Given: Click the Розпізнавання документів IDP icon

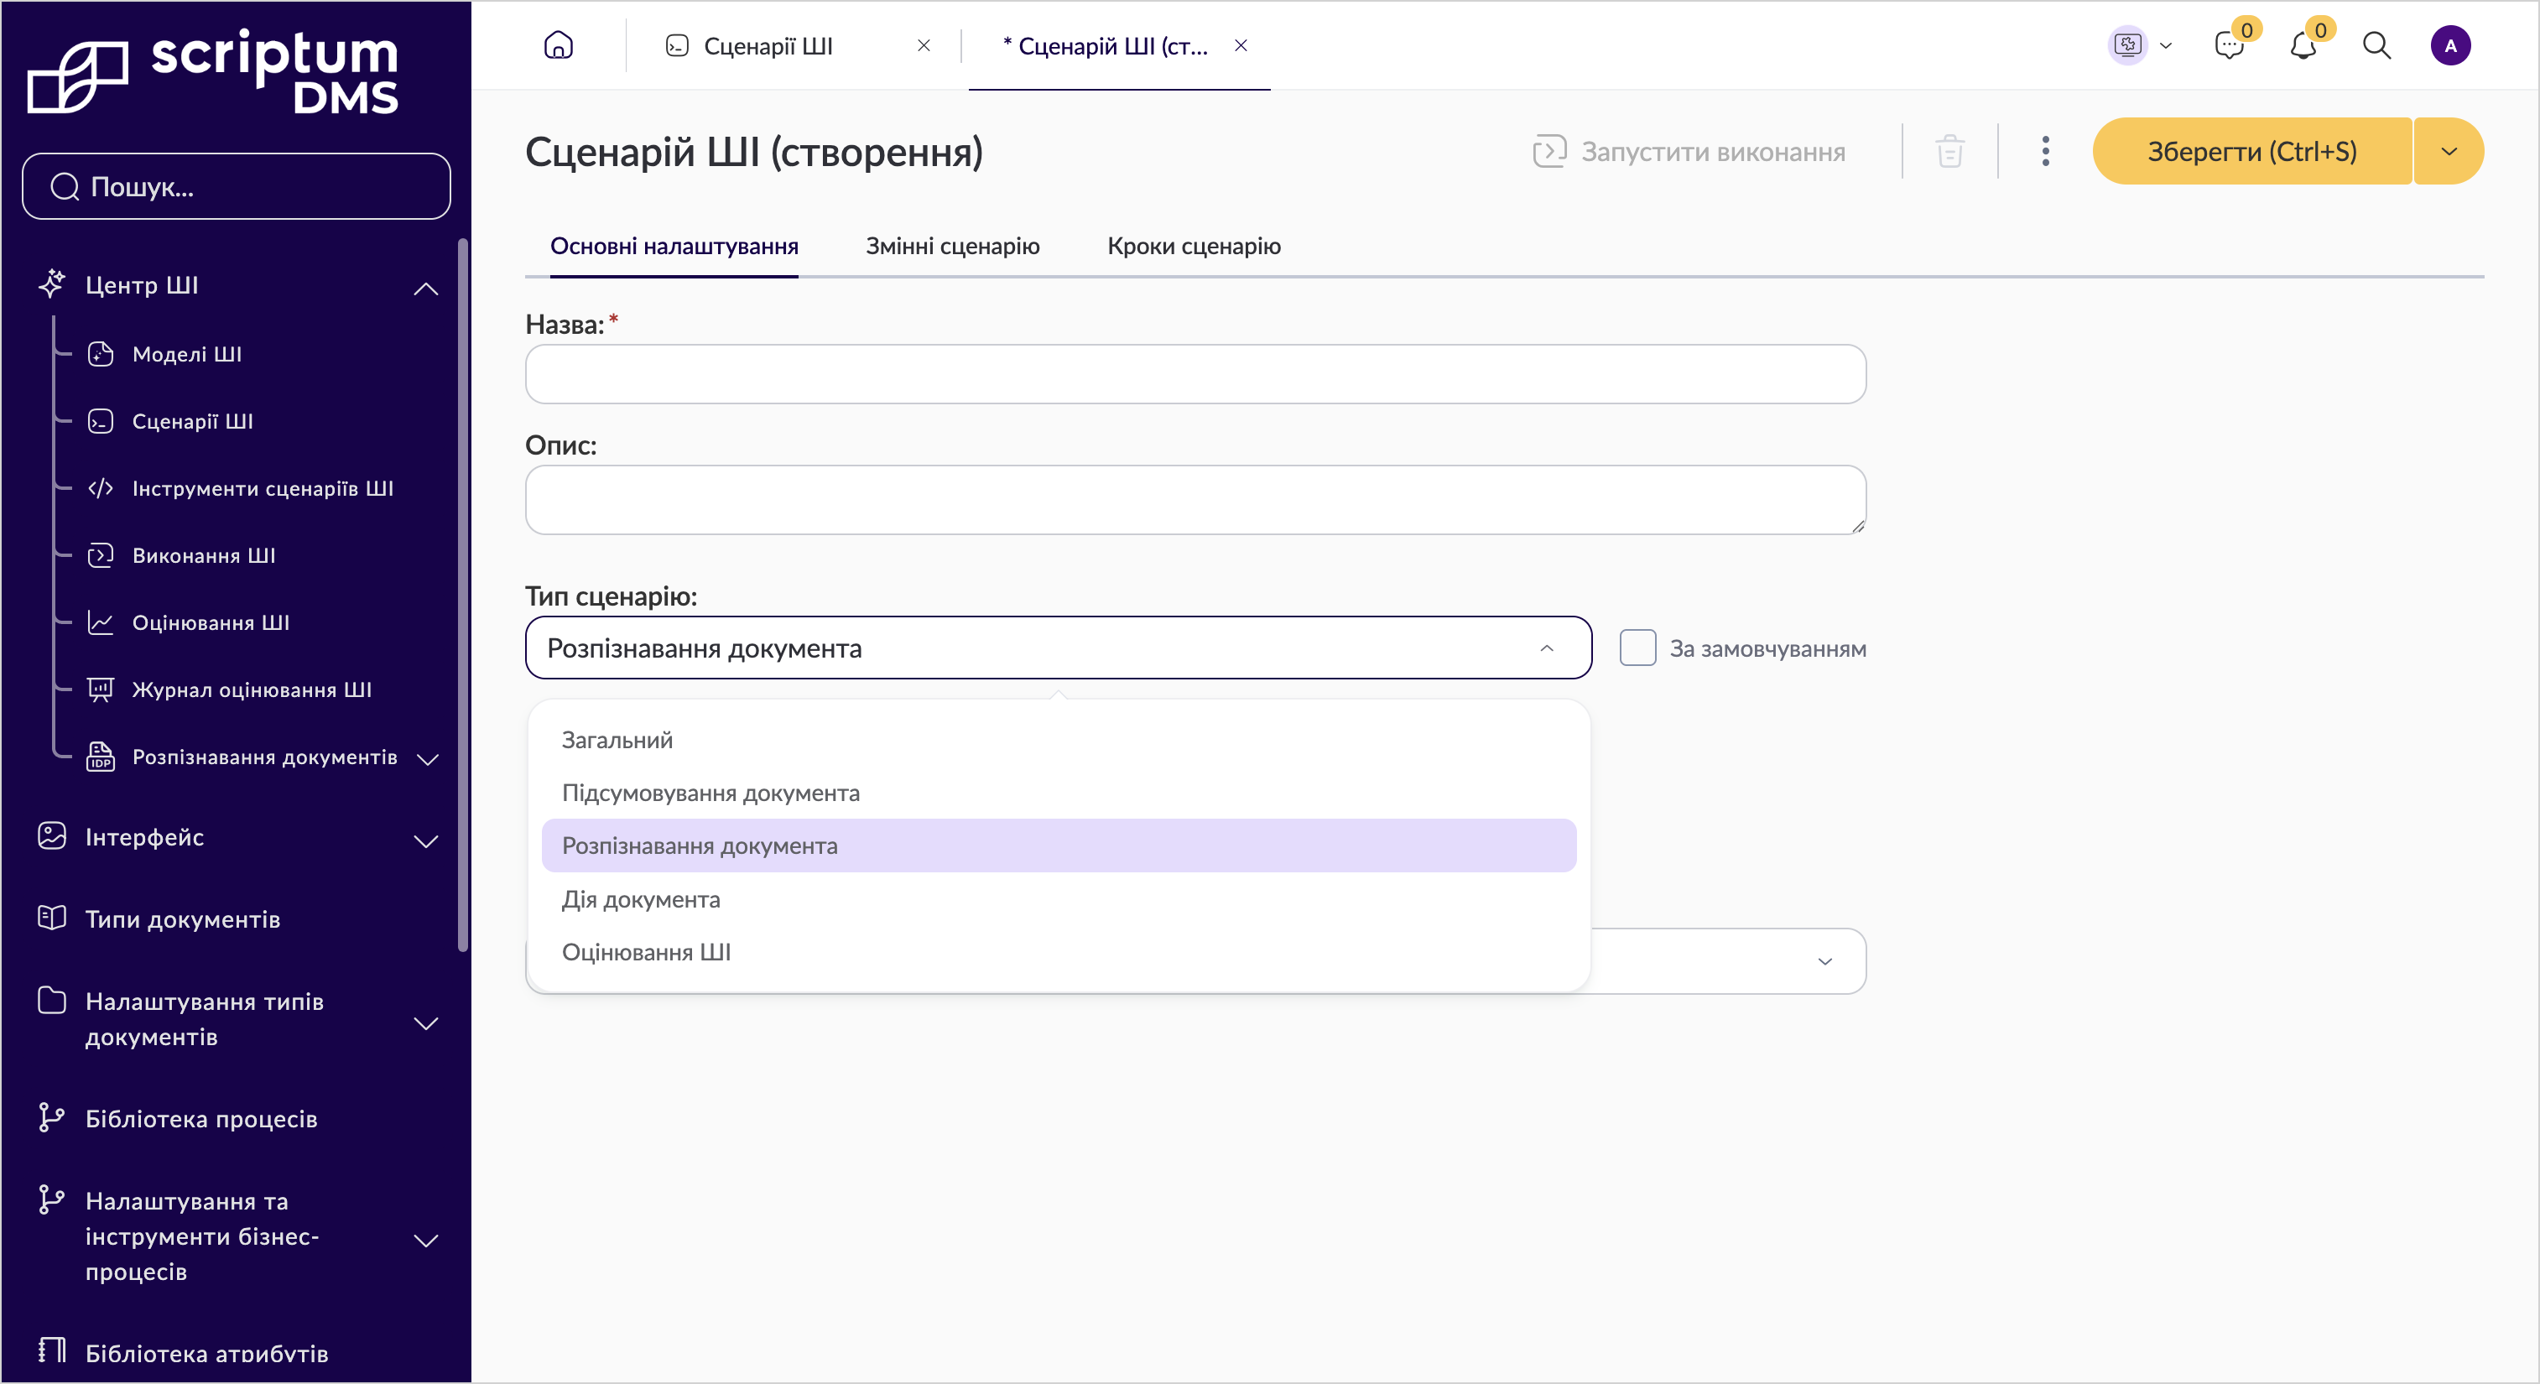Looking at the screenshot, I should [x=101, y=756].
